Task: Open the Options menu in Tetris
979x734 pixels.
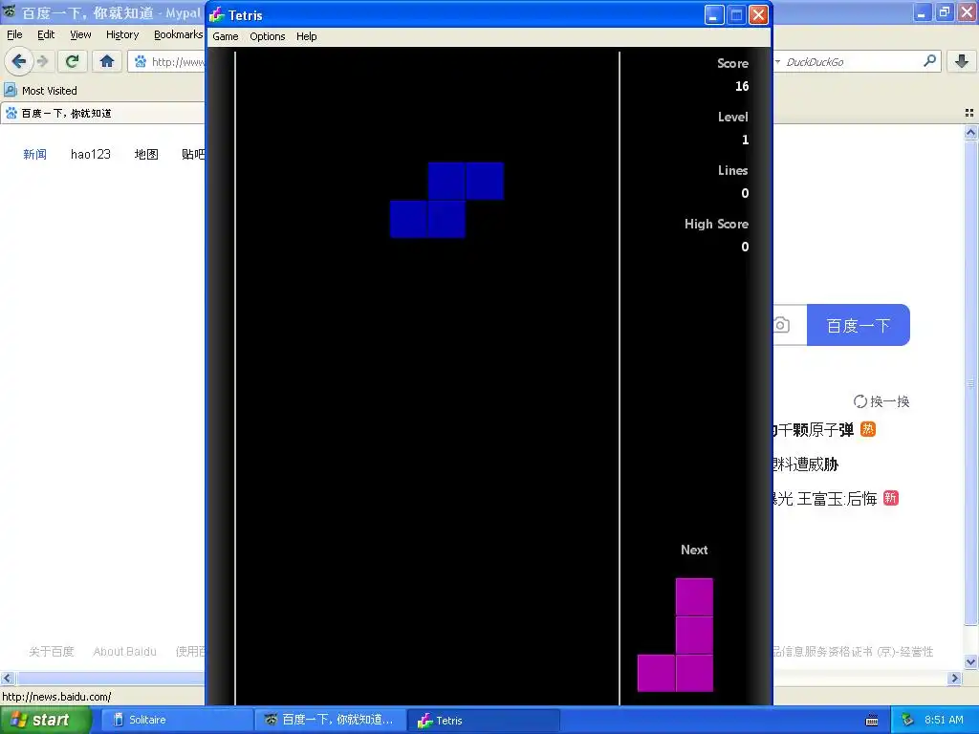Action: pyautogui.click(x=268, y=36)
